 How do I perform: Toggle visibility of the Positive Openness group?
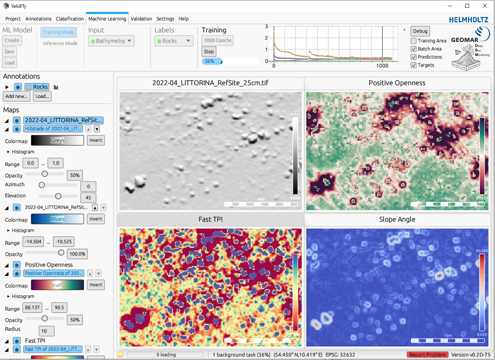tap(17, 265)
